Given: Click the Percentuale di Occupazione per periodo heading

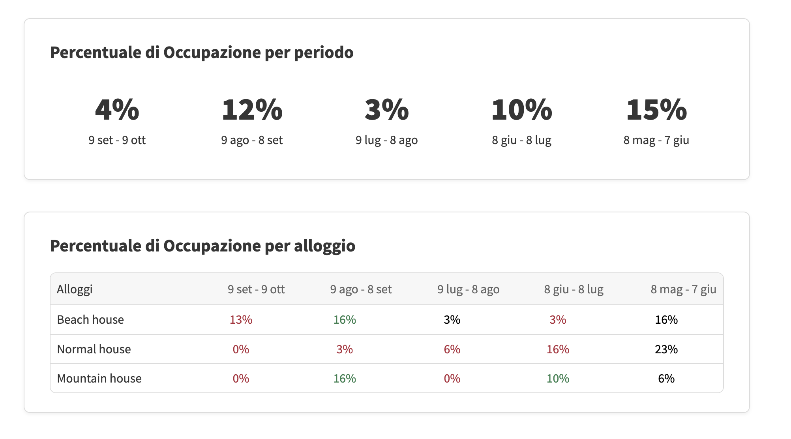Looking at the screenshot, I should 202,53.
